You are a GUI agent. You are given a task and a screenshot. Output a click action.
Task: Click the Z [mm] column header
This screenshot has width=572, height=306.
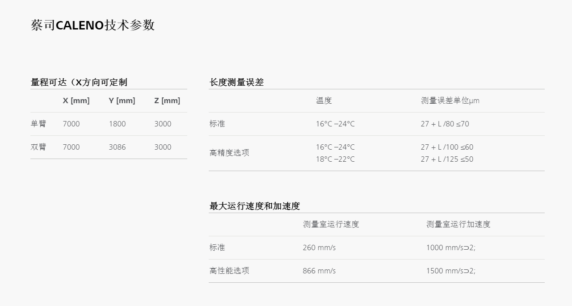[x=167, y=101]
